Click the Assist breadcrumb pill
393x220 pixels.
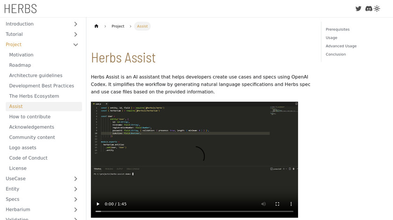(142, 26)
